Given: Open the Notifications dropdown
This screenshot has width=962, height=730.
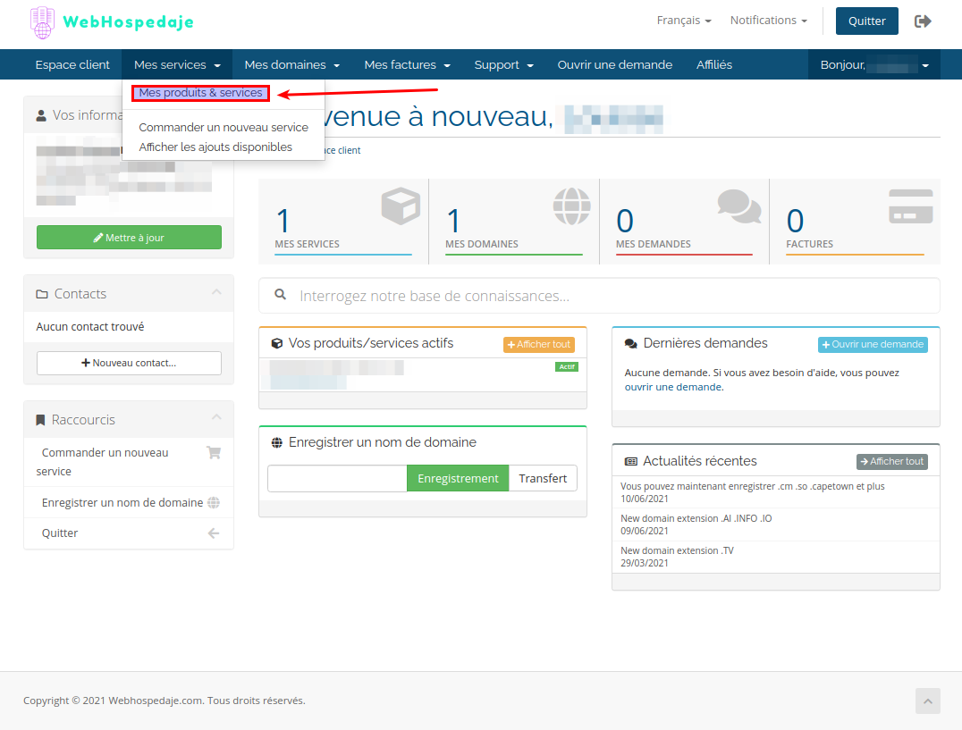Looking at the screenshot, I should [x=768, y=21].
